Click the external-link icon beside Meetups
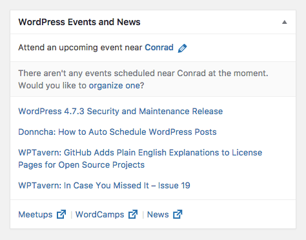The height and width of the screenshot is (240, 306). coord(61,214)
